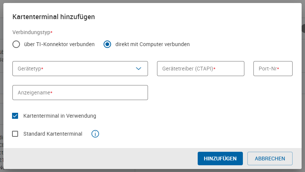Click into the Port-Nr field
Image resolution: width=305 pixels, height=172 pixels.
click(273, 69)
